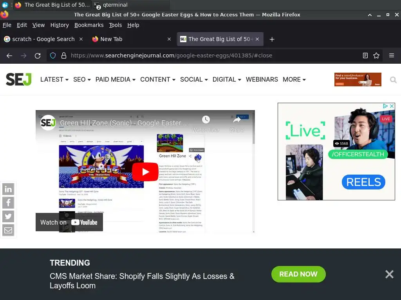Screen dimensions: 401x300
Task: Dismiss the trending banner with X
Action: [389, 274]
